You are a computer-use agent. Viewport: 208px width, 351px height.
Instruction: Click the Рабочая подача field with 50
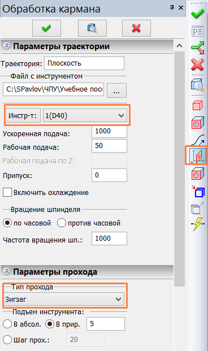(x=109, y=146)
